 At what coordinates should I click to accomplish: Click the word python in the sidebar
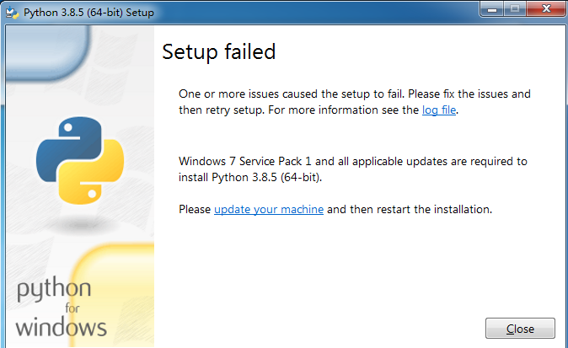(x=54, y=289)
